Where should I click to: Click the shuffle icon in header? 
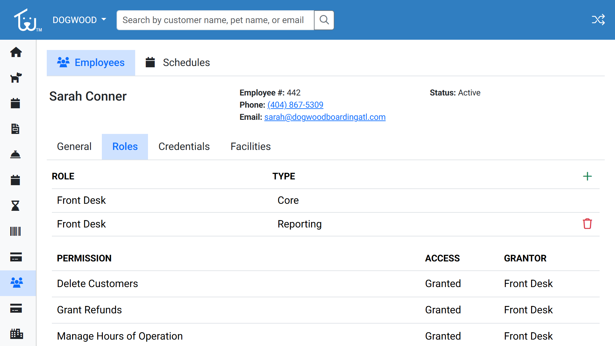[598, 20]
